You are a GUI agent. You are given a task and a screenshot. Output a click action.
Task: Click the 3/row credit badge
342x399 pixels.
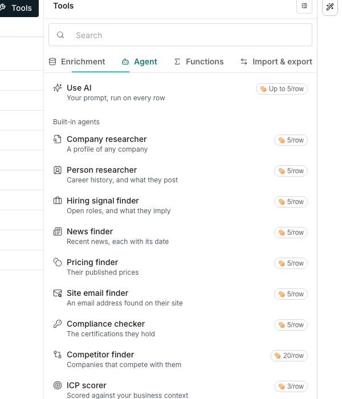[291, 386]
